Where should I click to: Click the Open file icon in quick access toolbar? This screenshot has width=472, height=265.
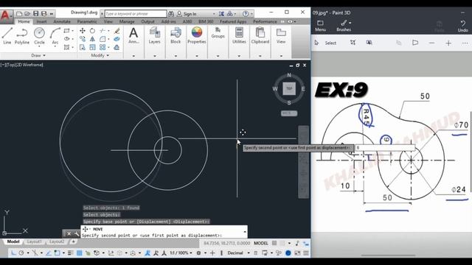coord(27,13)
